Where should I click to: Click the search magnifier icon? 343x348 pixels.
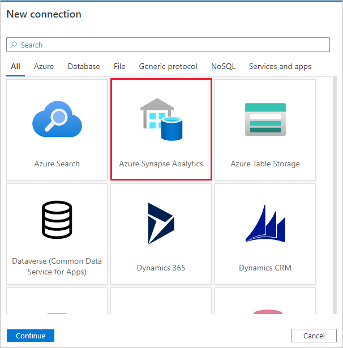14,45
